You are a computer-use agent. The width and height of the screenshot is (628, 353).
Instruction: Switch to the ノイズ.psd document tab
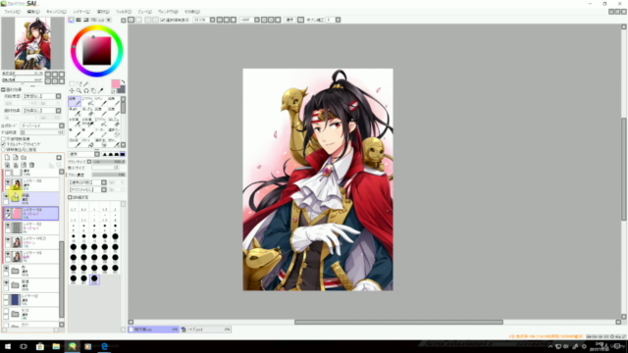coord(206,329)
